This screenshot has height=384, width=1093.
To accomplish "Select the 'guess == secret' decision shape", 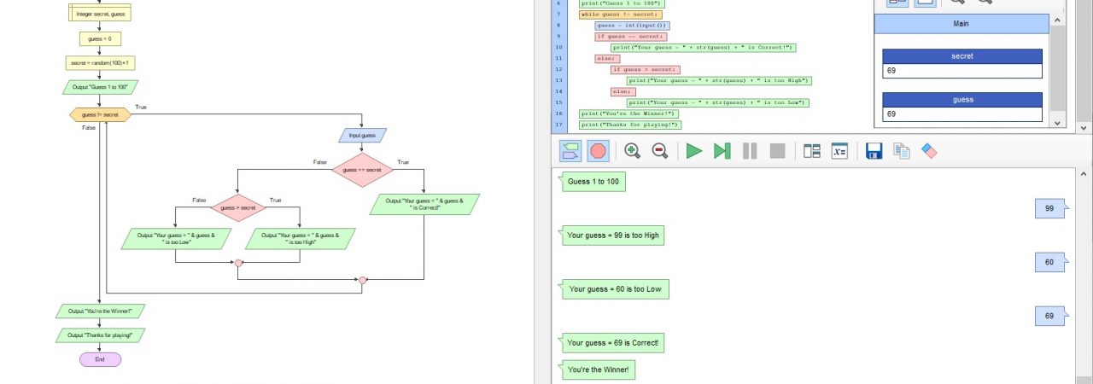I will [362, 170].
